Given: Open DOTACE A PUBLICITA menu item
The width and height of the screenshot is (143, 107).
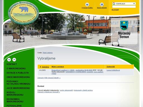Looking at the screenshot, I should pyautogui.click(x=18, y=73).
